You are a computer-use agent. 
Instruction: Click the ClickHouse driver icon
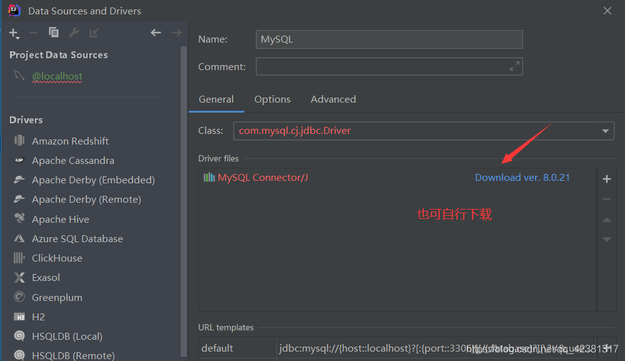[19, 258]
